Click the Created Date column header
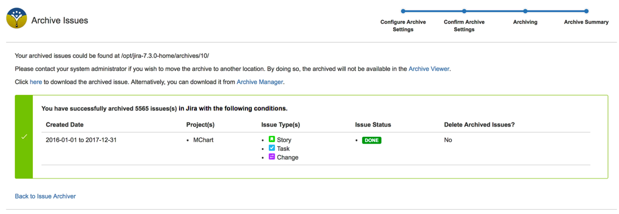 click(65, 125)
